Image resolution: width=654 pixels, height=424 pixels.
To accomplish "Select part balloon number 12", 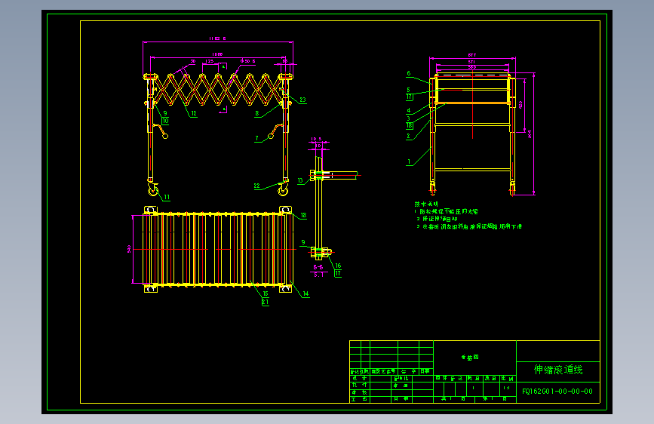I will 194,113.
